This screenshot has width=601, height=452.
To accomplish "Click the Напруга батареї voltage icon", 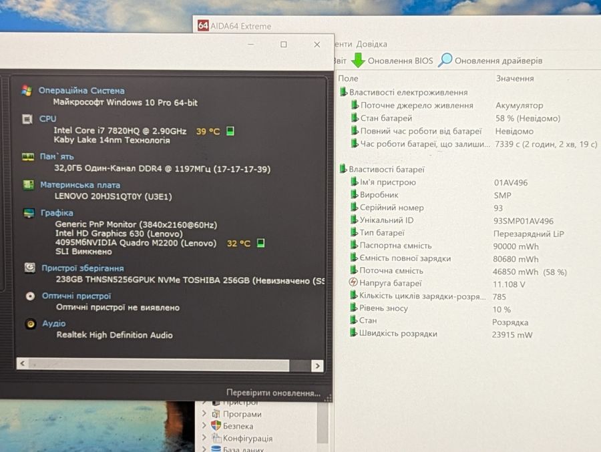I will pyautogui.click(x=353, y=282).
